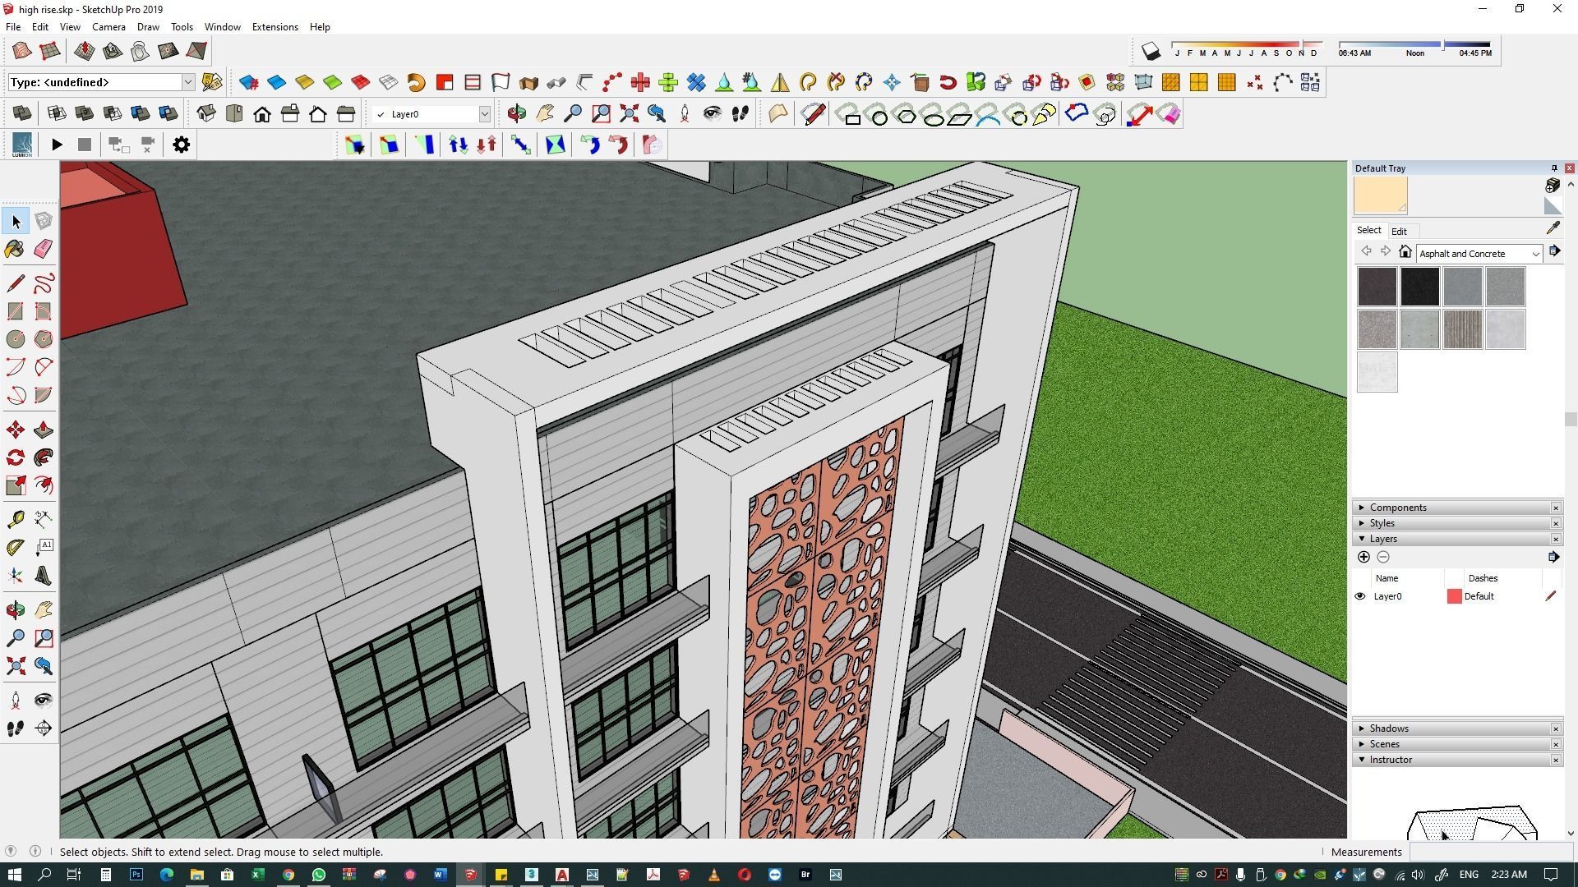Close the Components panel
The image size is (1578, 887).
coord(1556,508)
